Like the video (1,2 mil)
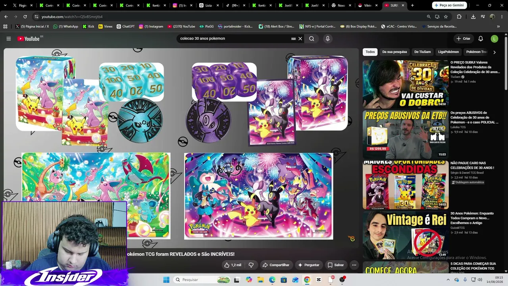Viewport: 508px width, 286px height. pyautogui.click(x=233, y=265)
